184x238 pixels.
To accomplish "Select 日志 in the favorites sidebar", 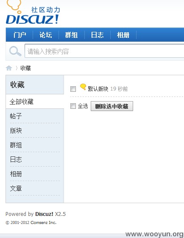I will [16, 159].
